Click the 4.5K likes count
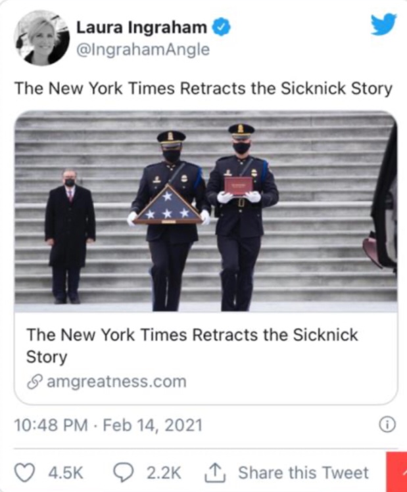The height and width of the screenshot is (492, 407). (x=66, y=473)
